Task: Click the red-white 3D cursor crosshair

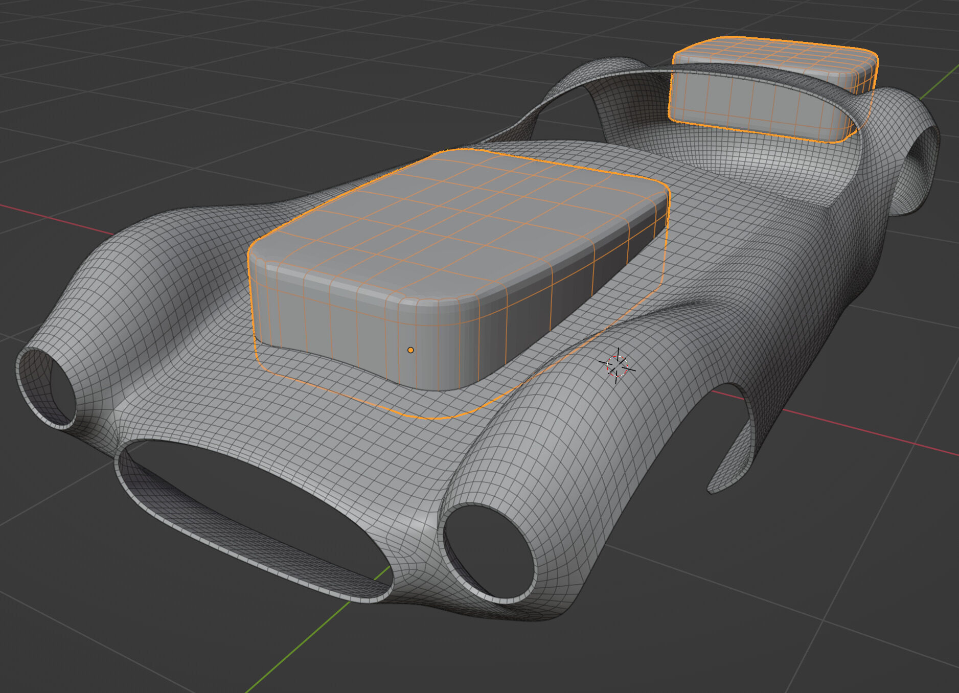Action: click(617, 366)
